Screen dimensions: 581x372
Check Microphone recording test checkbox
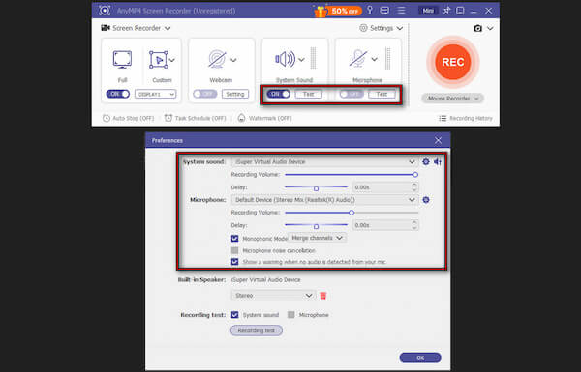point(291,315)
